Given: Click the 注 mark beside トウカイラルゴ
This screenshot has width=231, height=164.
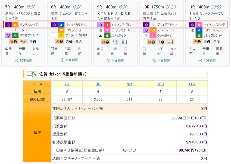Looking at the screenshot, I should pyautogui.click(x=192, y=30).
